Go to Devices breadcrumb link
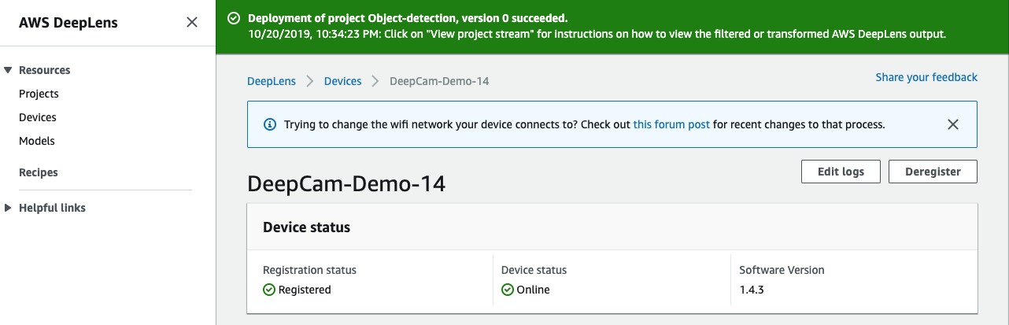The image size is (1009, 325). point(343,81)
